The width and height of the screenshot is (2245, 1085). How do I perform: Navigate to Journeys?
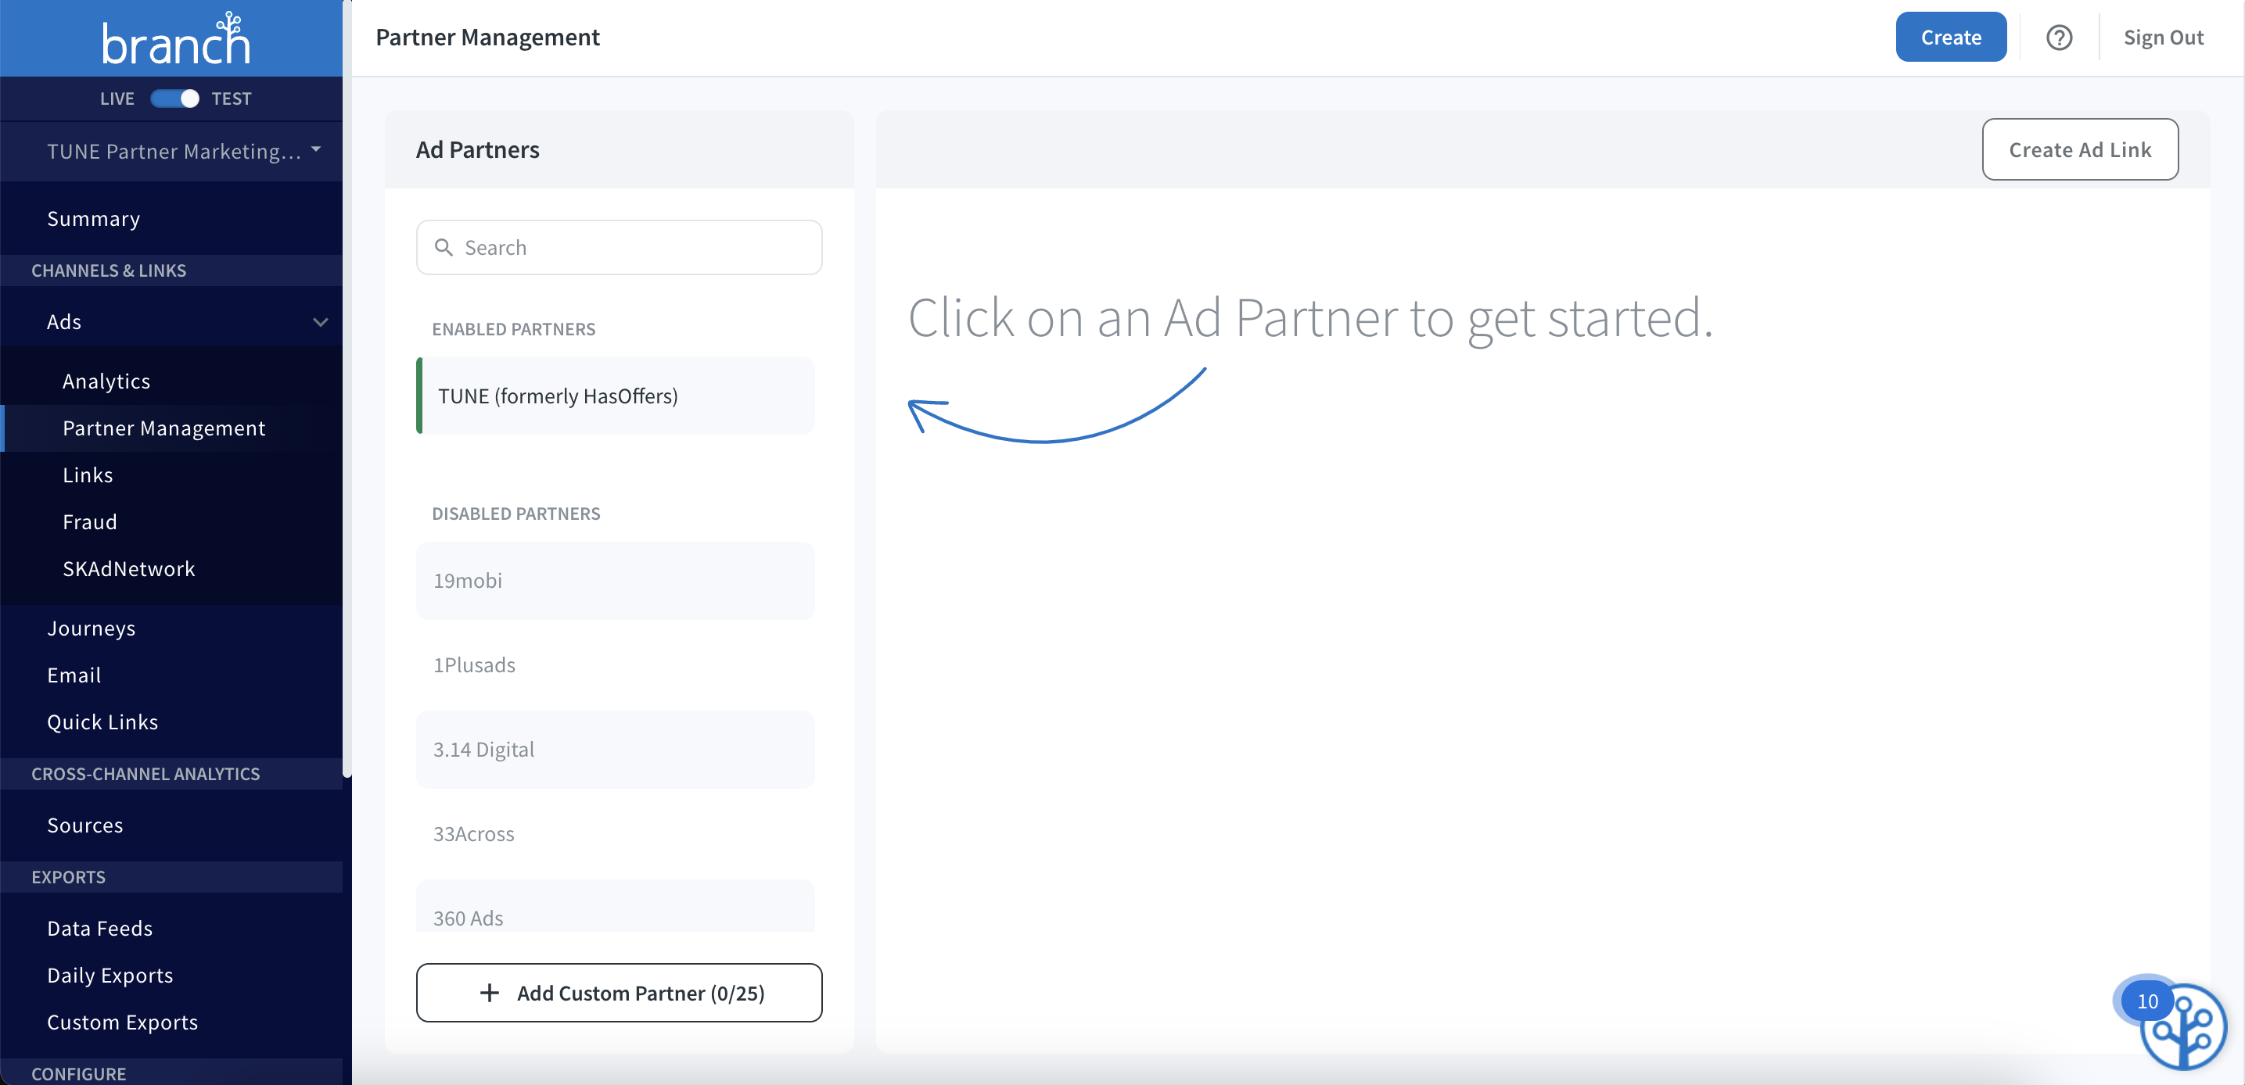pyautogui.click(x=92, y=628)
